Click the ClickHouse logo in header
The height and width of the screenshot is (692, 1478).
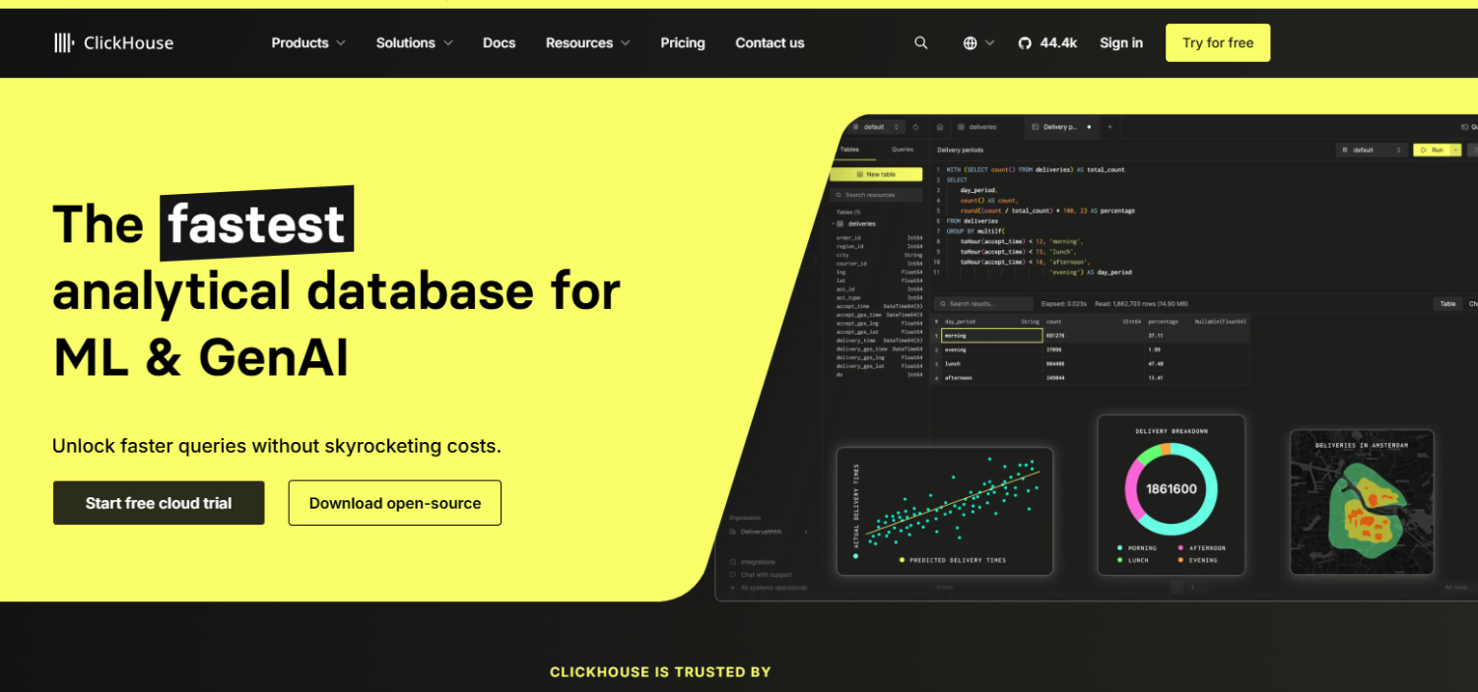(113, 42)
